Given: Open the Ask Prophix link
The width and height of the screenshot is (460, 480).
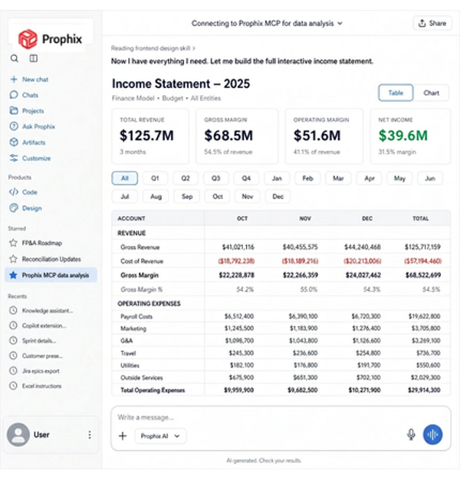Looking at the screenshot, I should (38, 126).
